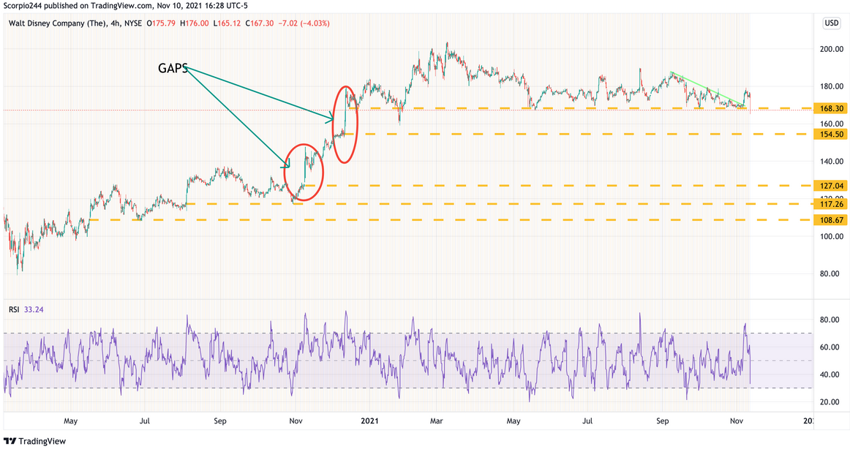Screen dimensions: 850x449
Task: Click 140.00 on the price scale
Action: click(x=832, y=161)
